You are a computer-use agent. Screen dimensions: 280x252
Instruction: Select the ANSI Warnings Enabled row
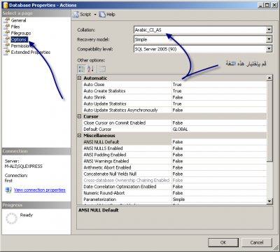coord(174,161)
